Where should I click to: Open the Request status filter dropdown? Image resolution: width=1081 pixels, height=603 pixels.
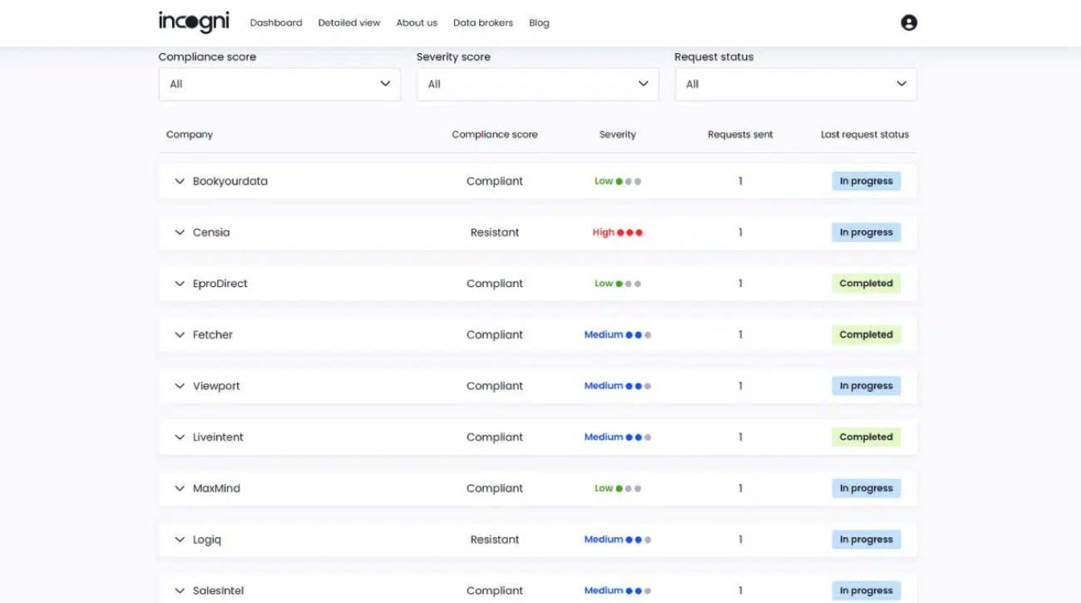click(796, 84)
